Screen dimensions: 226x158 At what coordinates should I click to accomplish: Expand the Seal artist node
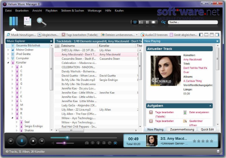click(x=16, y=122)
